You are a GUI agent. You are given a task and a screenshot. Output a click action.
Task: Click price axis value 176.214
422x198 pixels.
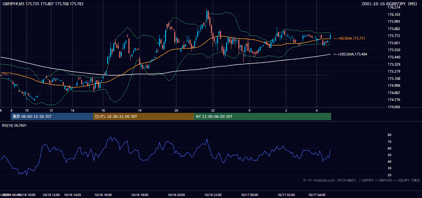(x=394, y=7)
